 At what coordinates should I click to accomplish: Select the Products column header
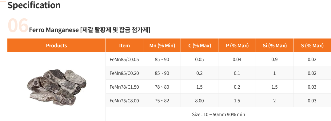[x=56, y=46]
